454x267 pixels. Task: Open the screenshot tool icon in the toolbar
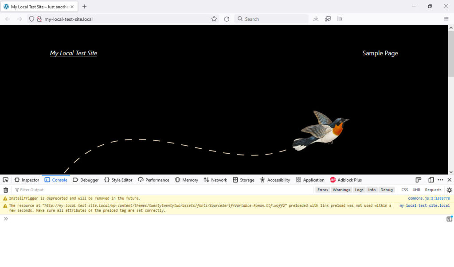(328, 19)
